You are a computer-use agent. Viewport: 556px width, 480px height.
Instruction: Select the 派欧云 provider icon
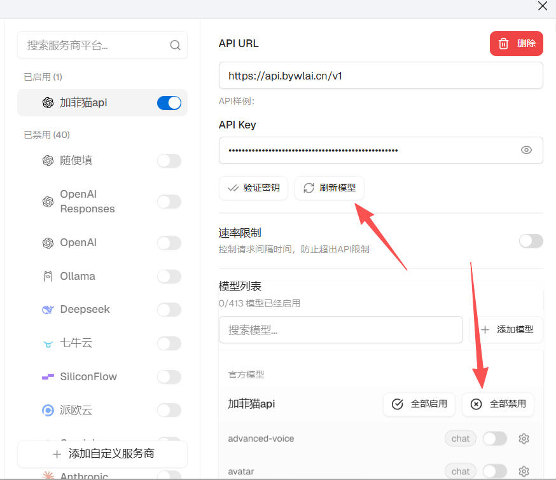click(x=47, y=410)
